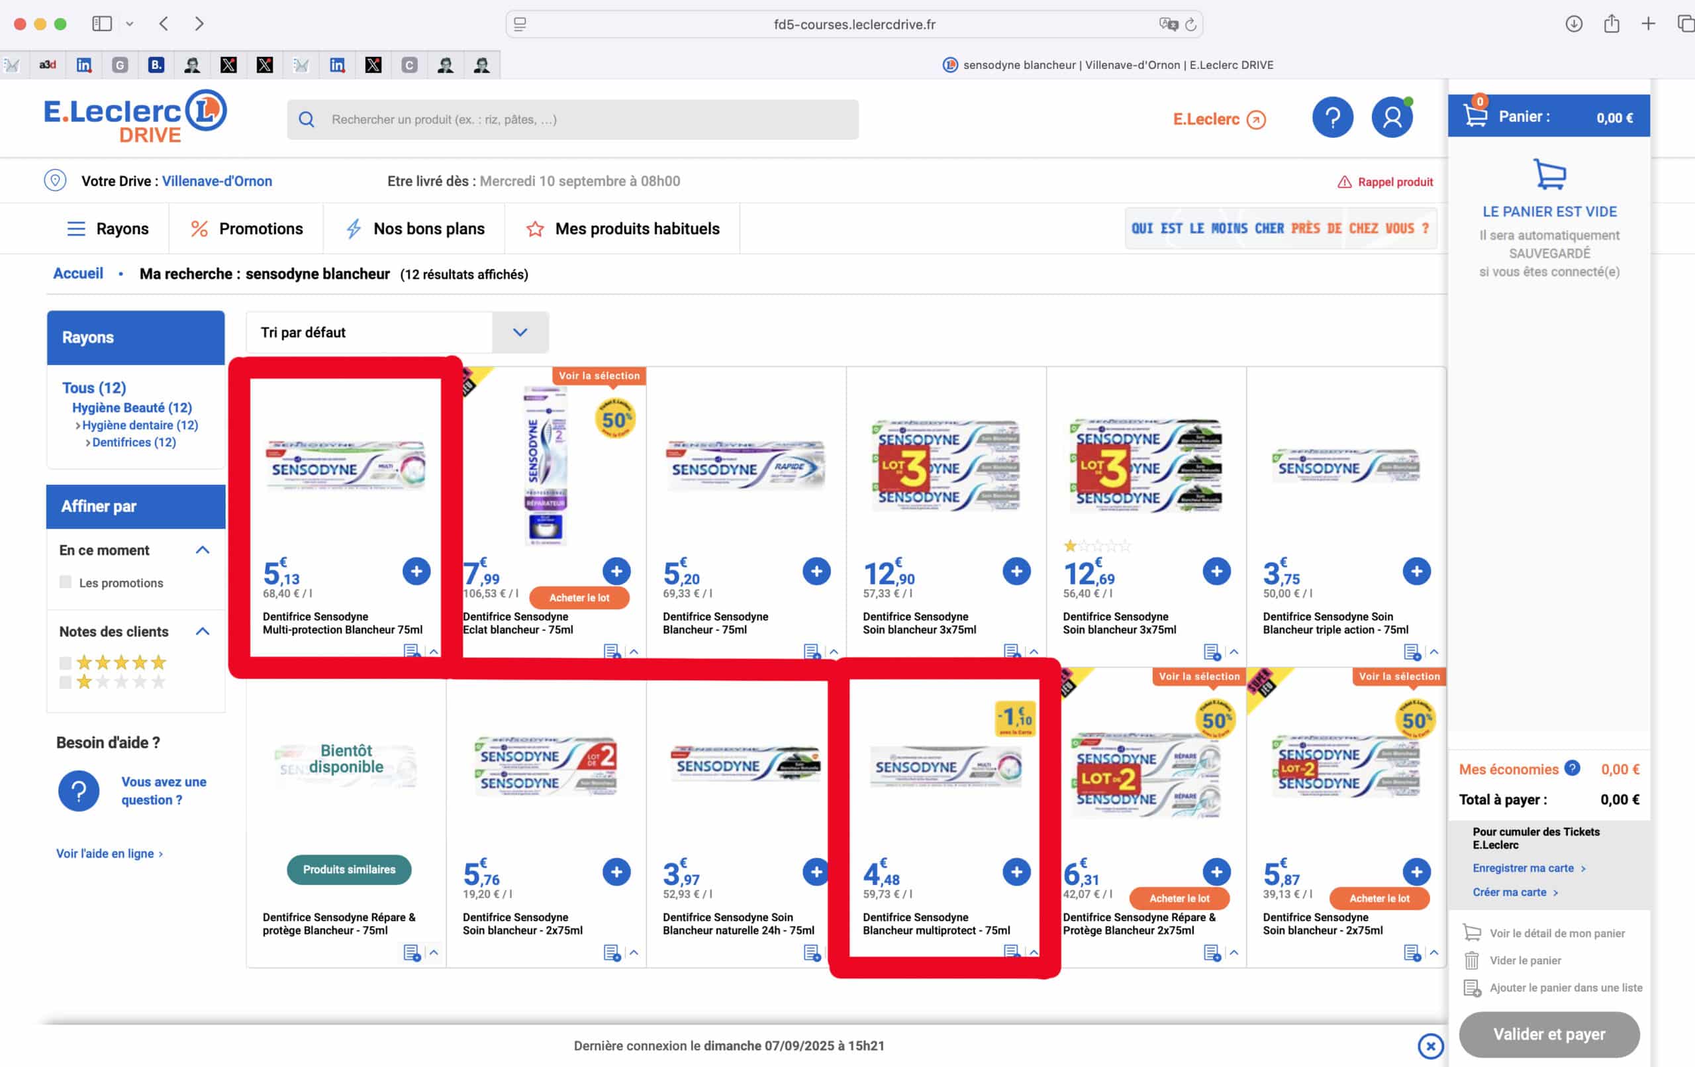Select Hygiène dentaire (12) category
Screen dimensions: 1695x1067
pyautogui.click(x=140, y=425)
